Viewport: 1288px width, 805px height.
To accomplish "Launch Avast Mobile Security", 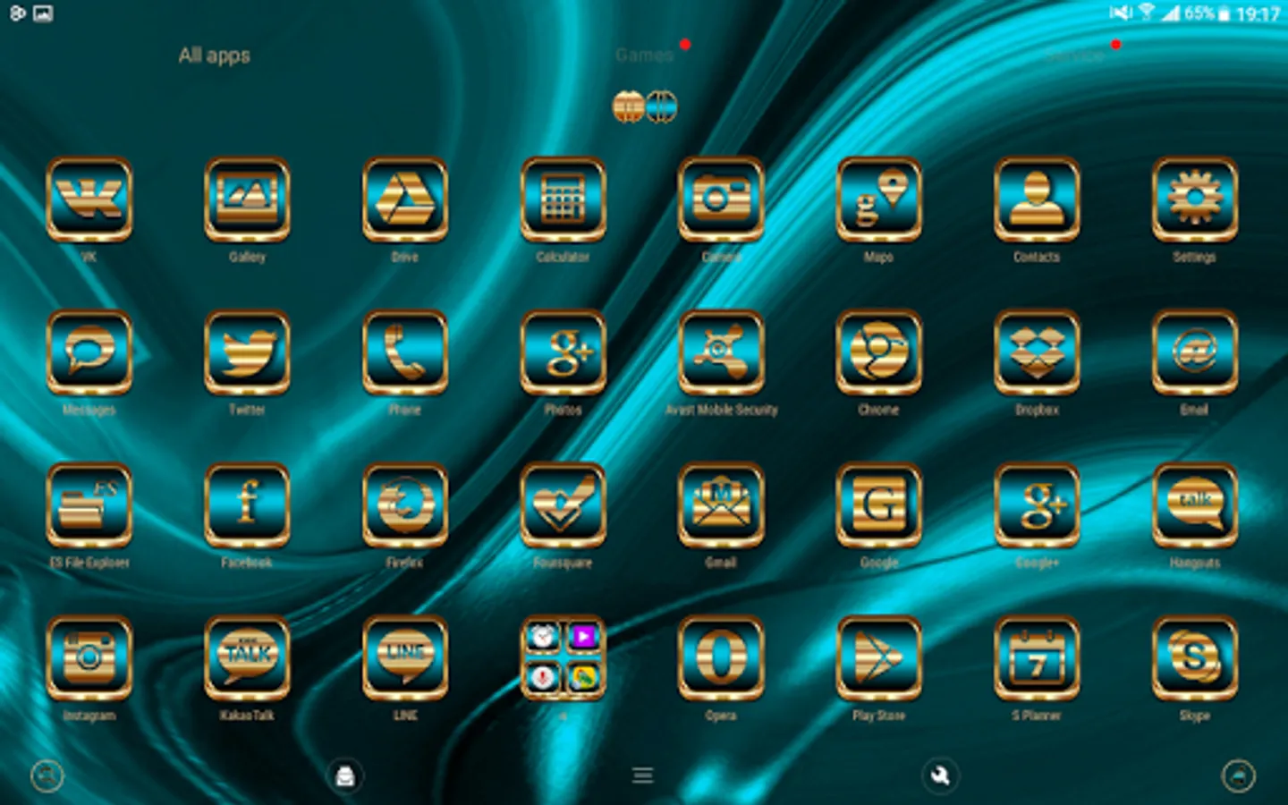I will 721,352.
